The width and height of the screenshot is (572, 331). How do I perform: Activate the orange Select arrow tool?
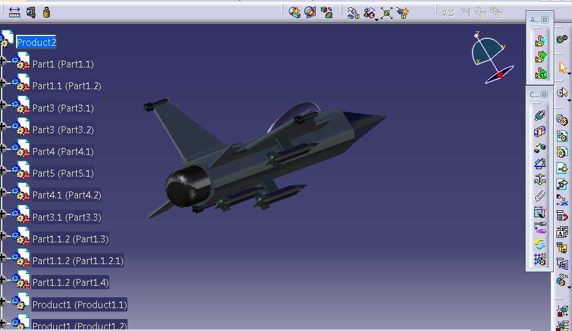562,67
